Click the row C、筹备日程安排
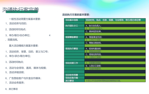The height and width of the screenshot is (94, 149). 115,43
